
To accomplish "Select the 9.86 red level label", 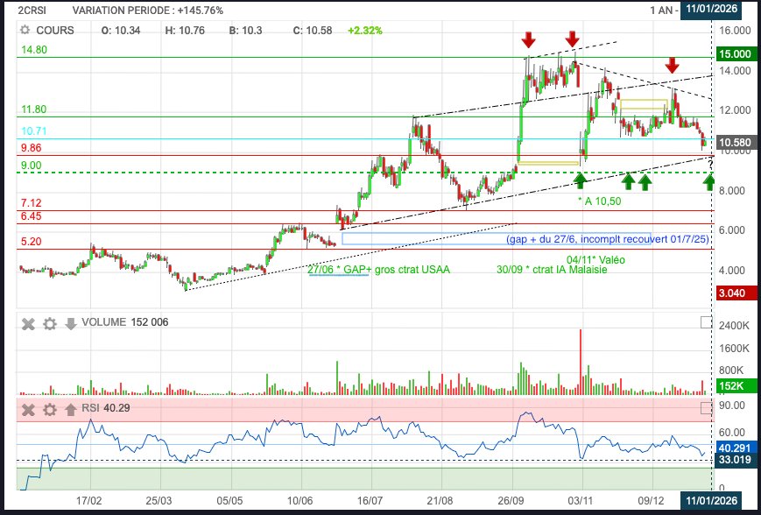I will pos(31,148).
